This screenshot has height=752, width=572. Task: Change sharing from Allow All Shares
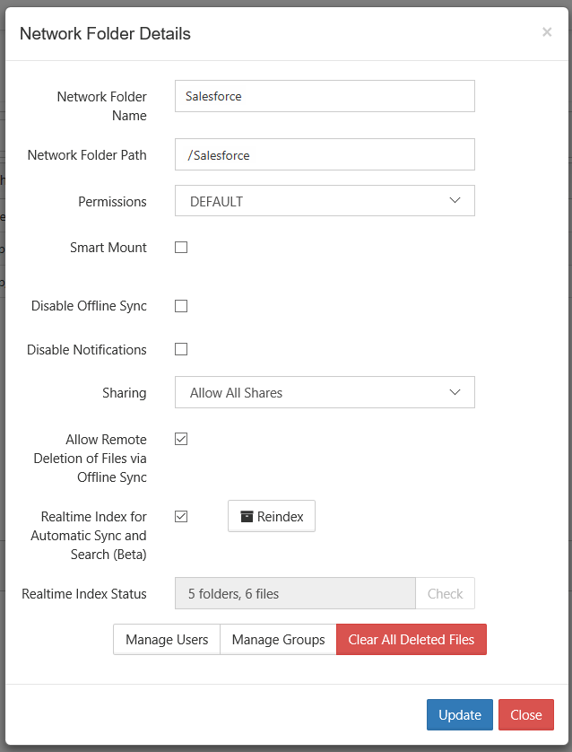click(325, 392)
